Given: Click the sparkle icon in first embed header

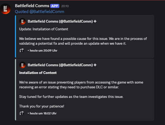Looking at the screenshot, I should (95, 21).
